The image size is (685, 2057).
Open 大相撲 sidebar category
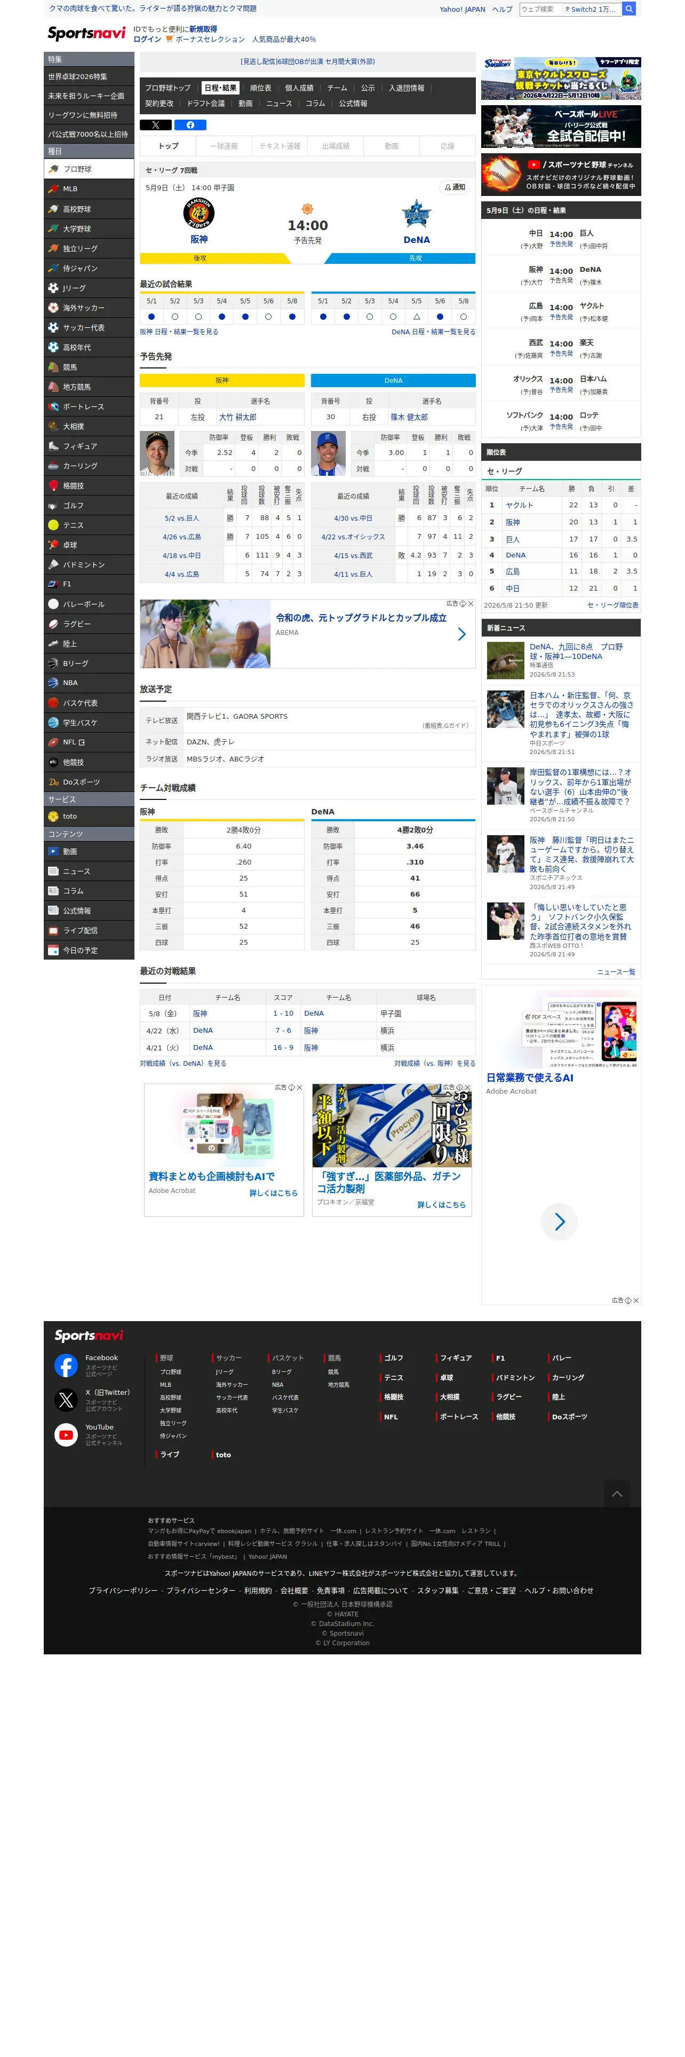point(89,427)
